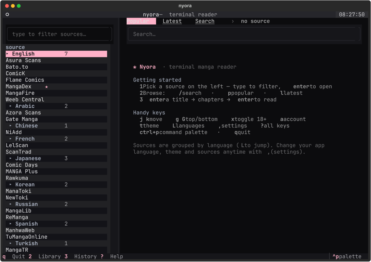The image size is (371, 262).
Task: Select the Comic Days source
Action: (x=56, y=165)
